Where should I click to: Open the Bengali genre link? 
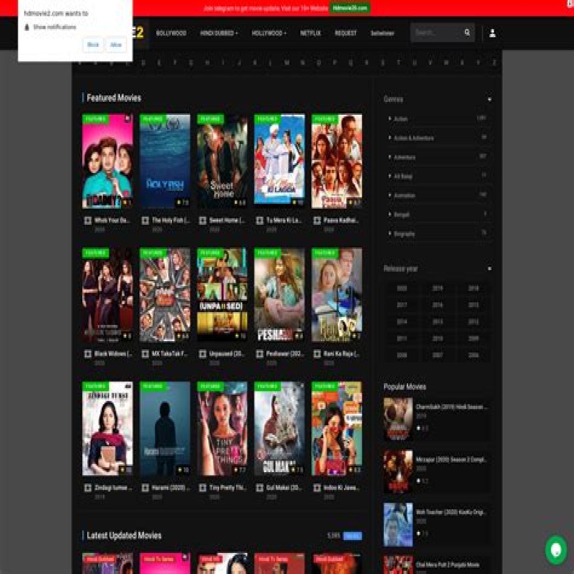click(402, 215)
